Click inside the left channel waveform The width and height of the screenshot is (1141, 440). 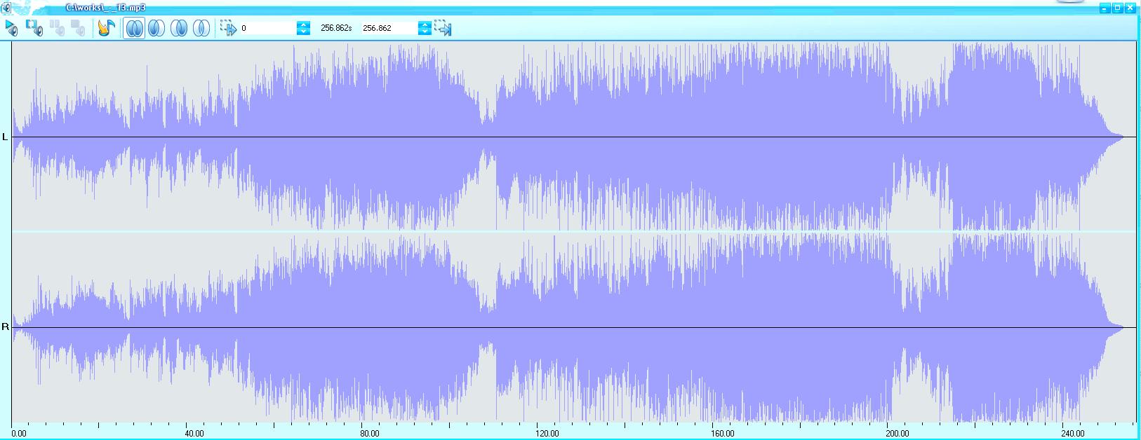click(574, 136)
